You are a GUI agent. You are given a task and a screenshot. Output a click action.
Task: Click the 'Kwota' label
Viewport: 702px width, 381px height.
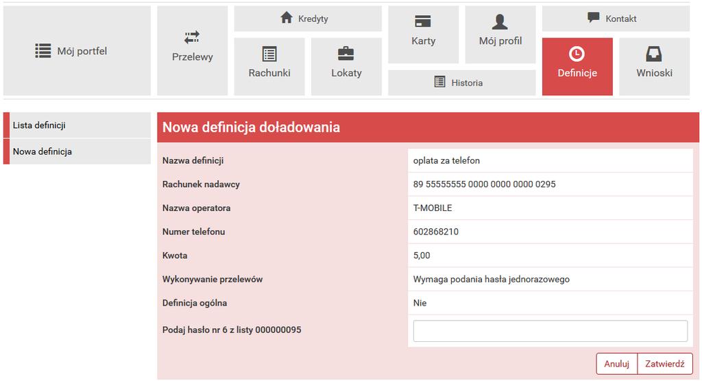tap(175, 255)
